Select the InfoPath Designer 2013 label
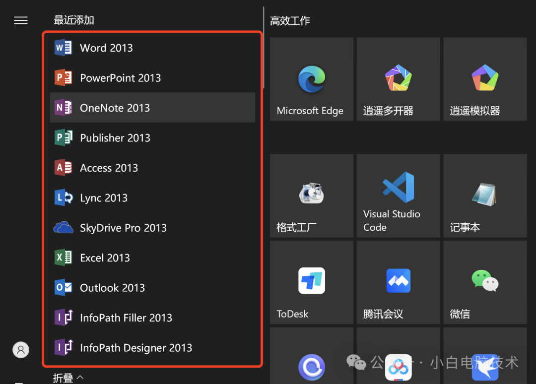 tap(136, 348)
